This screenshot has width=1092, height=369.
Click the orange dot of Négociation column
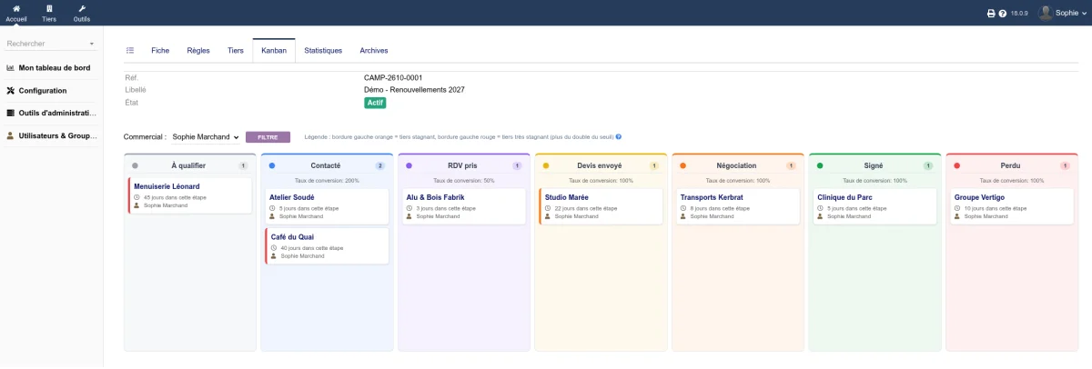pyautogui.click(x=682, y=166)
